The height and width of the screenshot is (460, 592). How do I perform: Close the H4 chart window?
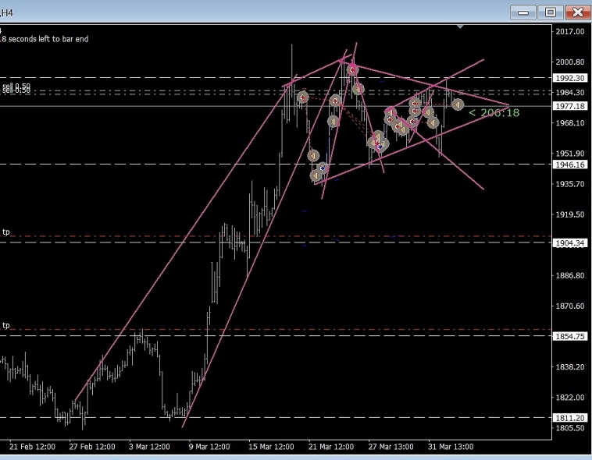(x=578, y=12)
